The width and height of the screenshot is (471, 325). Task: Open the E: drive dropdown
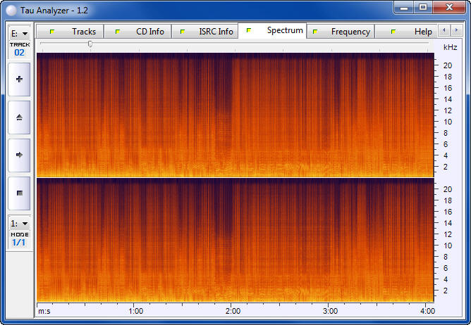pyautogui.click(x=19, y=33)
